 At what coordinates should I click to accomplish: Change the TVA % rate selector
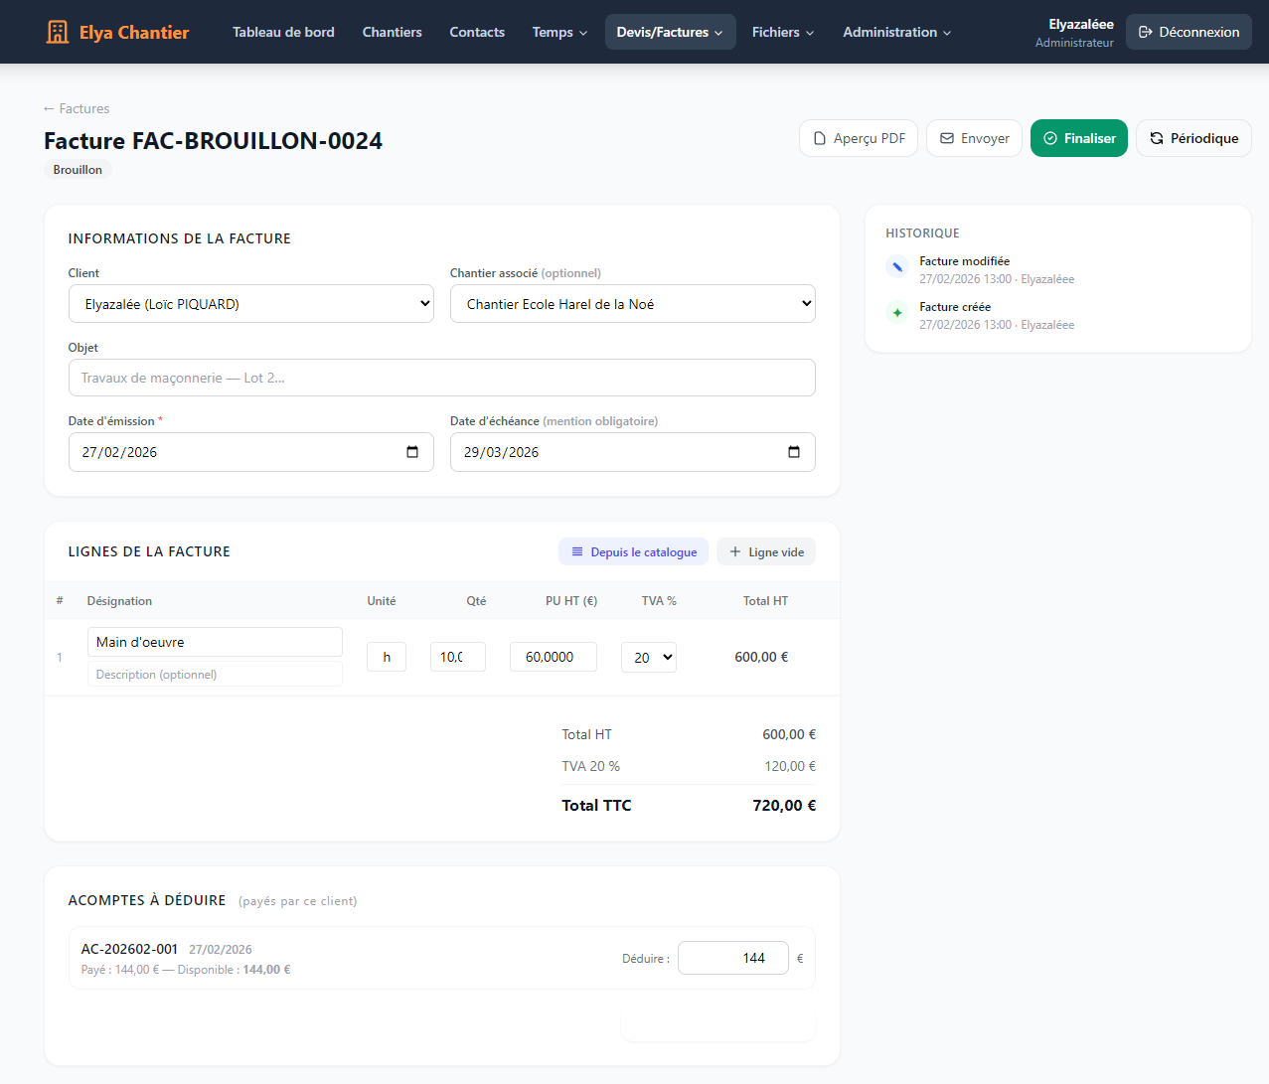coord(649,658)
